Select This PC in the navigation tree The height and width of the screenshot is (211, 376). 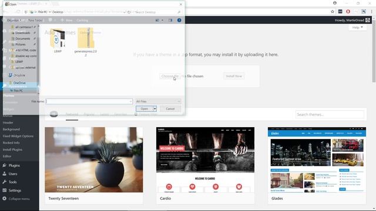(18, 91)
